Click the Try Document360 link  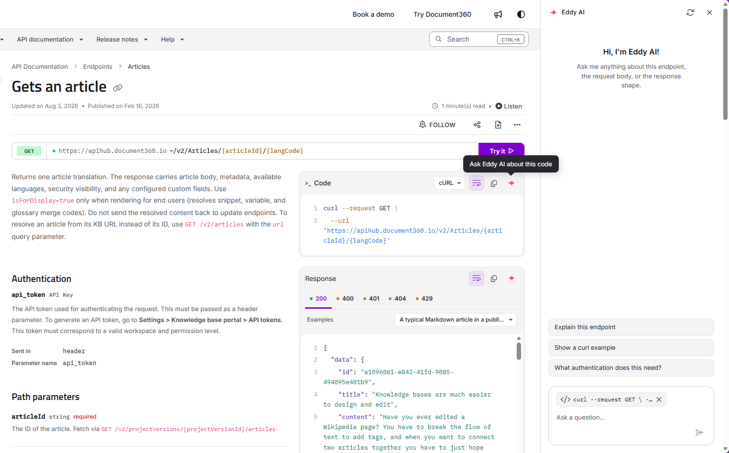click(x=442, y=14)
